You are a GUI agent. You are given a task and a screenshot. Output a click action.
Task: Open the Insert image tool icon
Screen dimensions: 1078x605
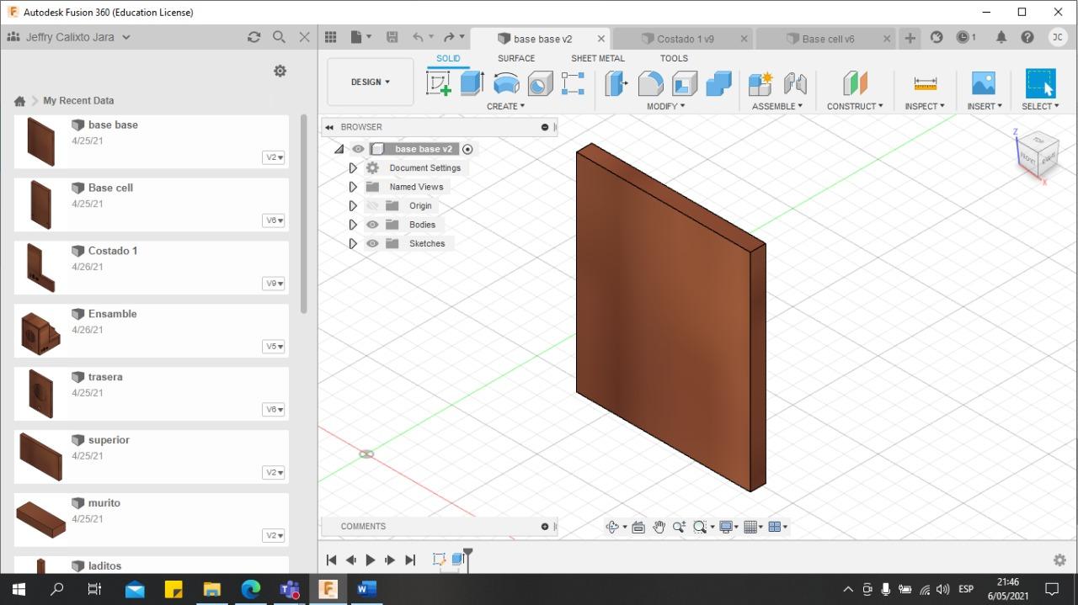[983, 83]
